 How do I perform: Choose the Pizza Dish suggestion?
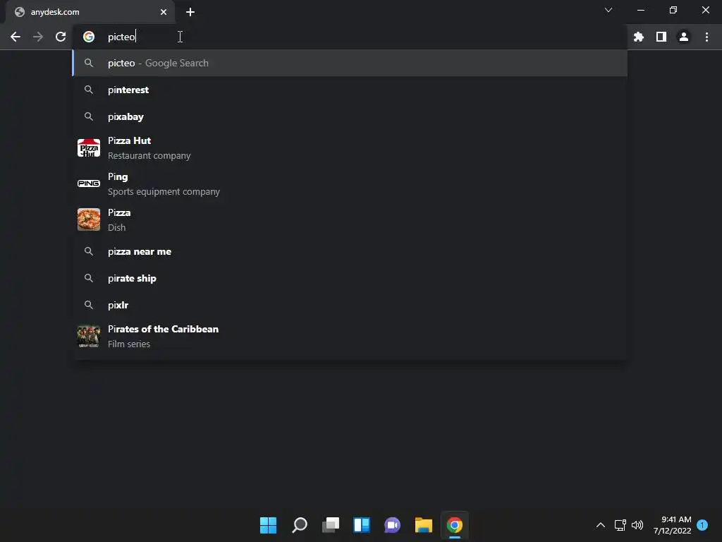point(350,220)
